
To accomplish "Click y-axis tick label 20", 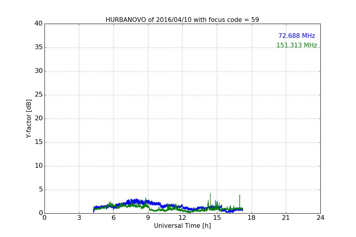I will click(39, 118).
